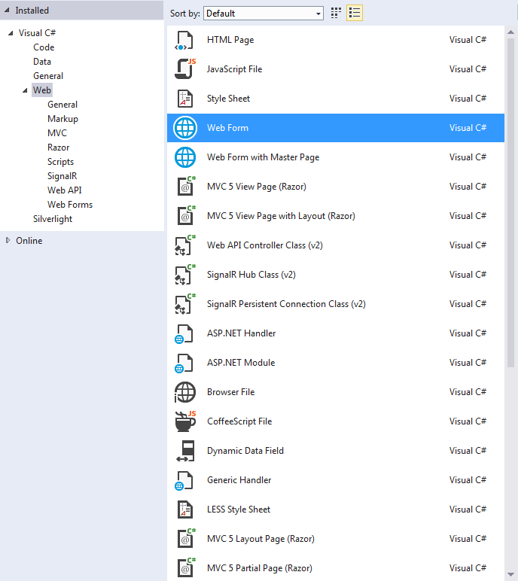Select MVC 5 Layout Page (Razor) icon
Viewport: 518px width, 581px height.
pyautogui.click(x=185, y=539)
